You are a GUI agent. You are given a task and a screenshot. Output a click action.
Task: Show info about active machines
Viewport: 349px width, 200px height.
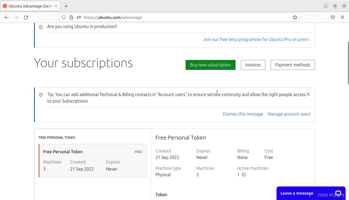[x=244, y=175]
